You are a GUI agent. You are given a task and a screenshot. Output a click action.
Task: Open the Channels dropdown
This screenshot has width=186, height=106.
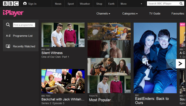(x=103, y=14)
